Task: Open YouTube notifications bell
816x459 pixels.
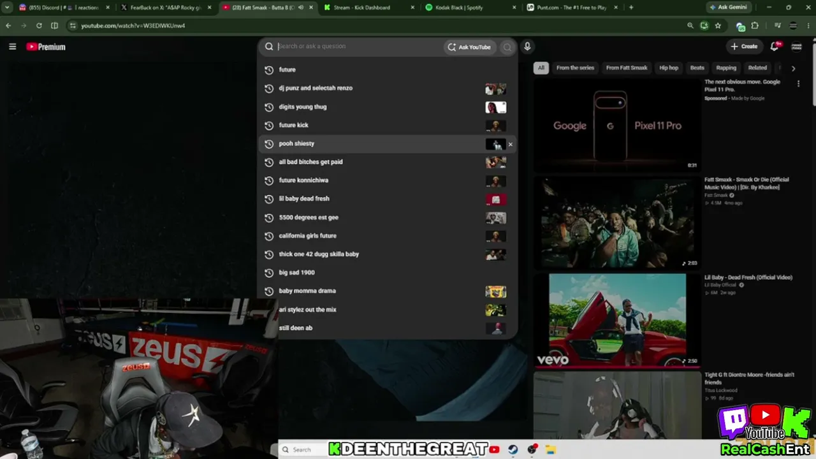Action: 775,47
